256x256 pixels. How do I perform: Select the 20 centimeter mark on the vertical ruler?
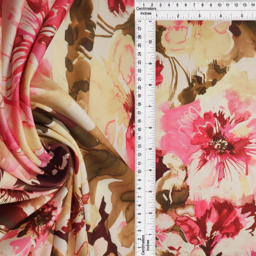point(140,87)
